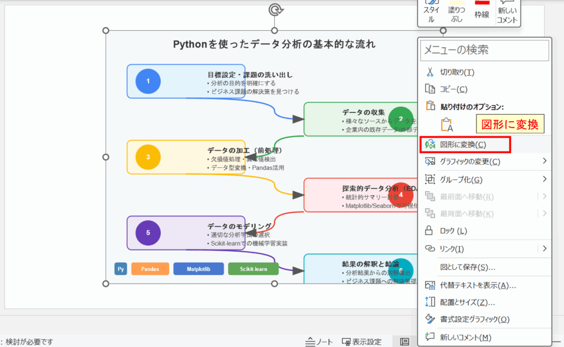Click the heading 'データの加工（前処理）'

[x=245, y=150]
